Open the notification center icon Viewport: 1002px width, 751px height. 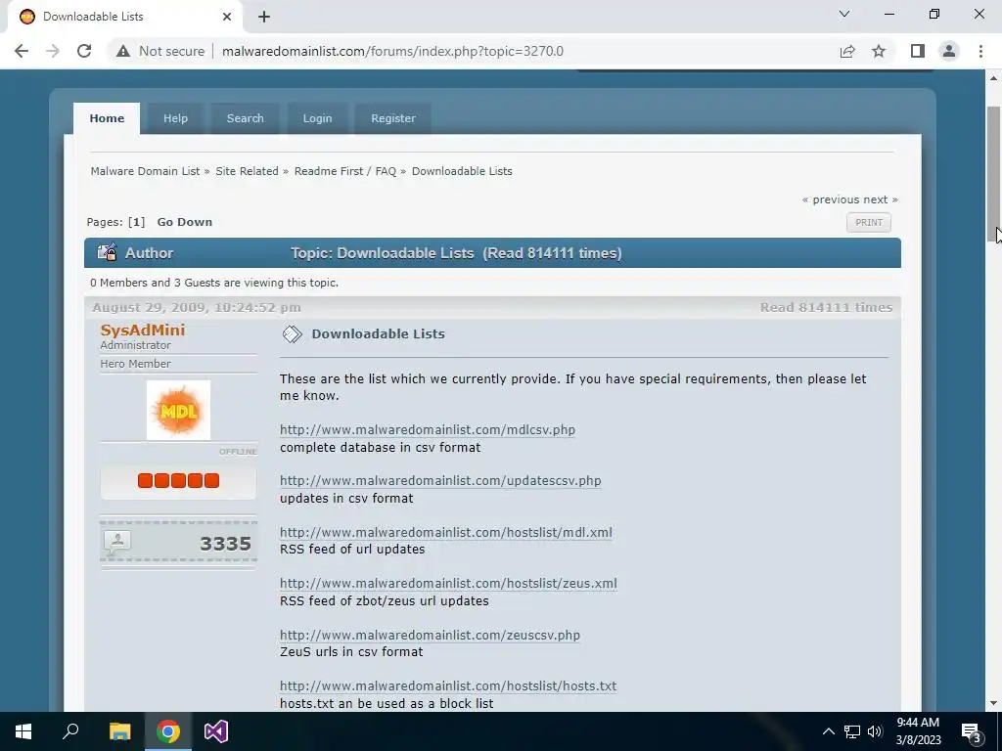point(972,731)
